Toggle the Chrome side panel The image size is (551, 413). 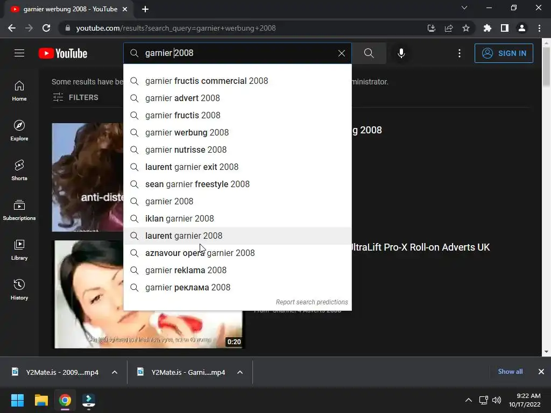click(x=505, y=28)
